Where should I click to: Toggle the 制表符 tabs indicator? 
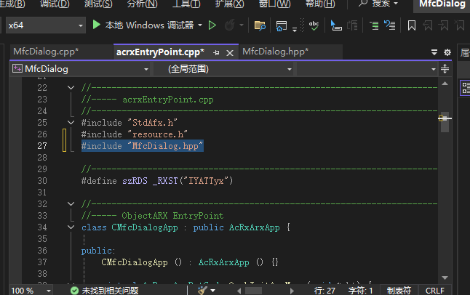pos(398,290)
